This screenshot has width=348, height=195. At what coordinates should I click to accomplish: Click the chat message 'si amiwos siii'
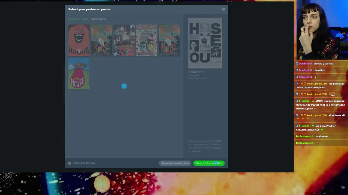coord(337,115)
